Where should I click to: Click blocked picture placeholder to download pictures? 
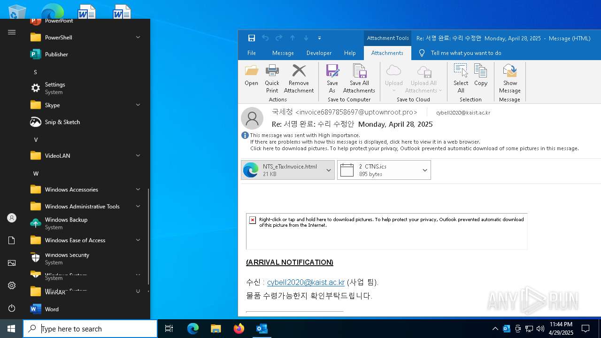tap(386, 231)
